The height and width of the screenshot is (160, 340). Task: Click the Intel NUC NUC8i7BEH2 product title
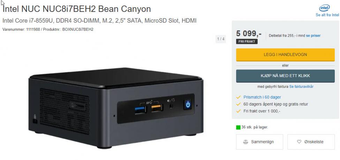tap(76, 9)
